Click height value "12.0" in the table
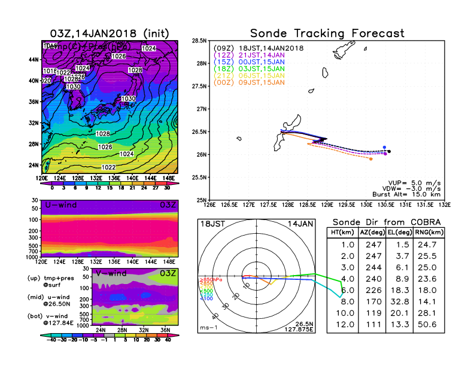Viewport: 474px width, 366px height. 345,324
